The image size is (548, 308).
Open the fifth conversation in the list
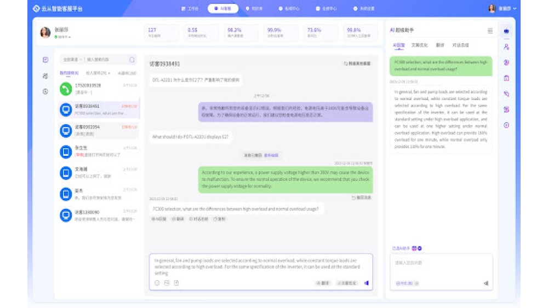99,173
